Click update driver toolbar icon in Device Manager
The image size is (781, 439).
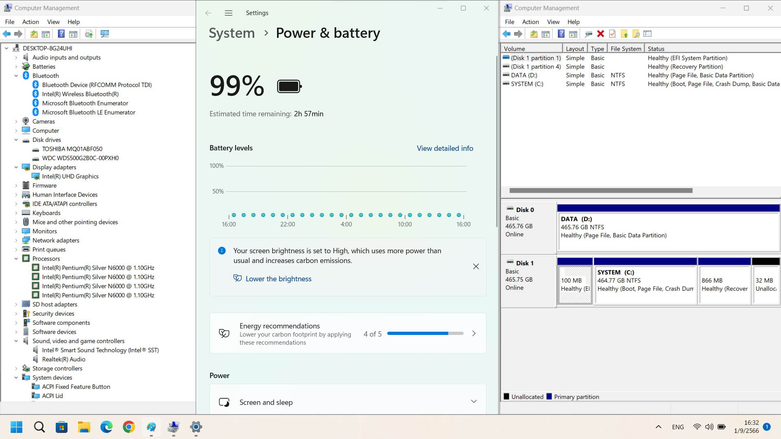click(89, 34)
